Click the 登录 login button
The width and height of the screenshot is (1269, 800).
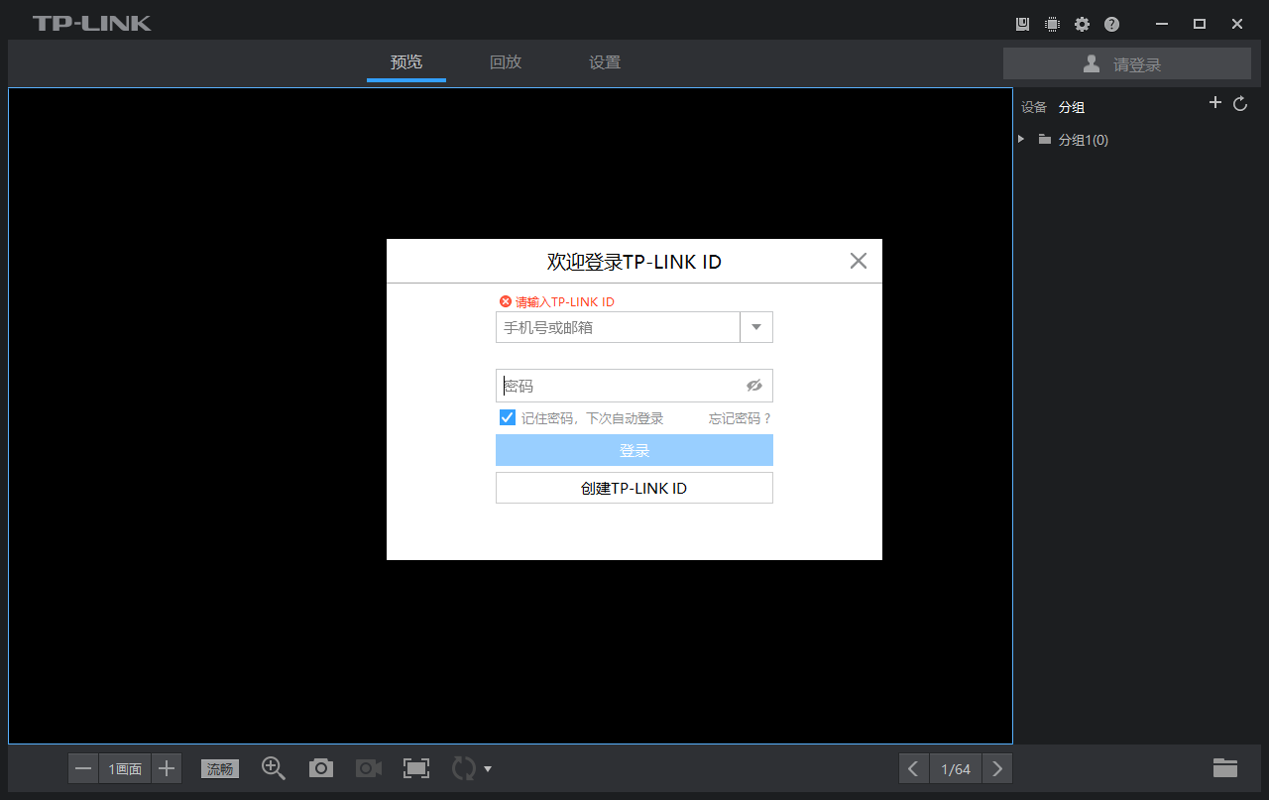coord(634,450)
